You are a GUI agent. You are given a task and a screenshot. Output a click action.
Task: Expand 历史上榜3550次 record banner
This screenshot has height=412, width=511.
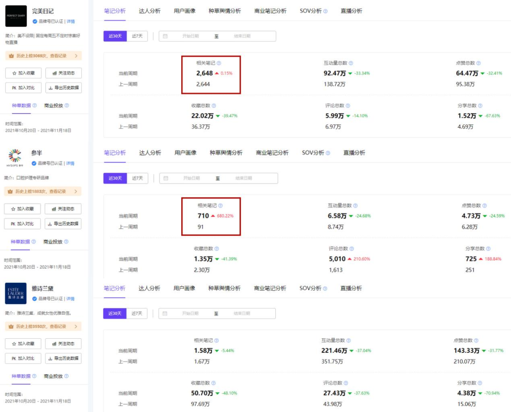coord(43,326)
